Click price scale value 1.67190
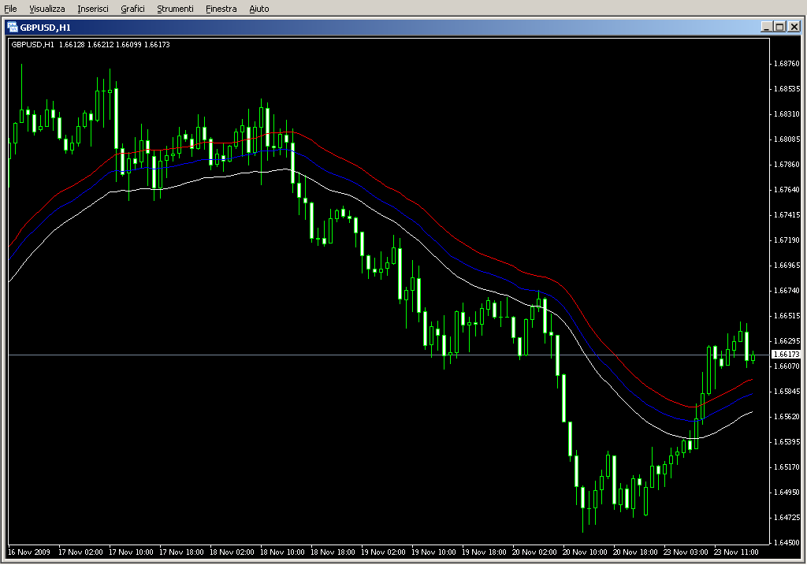Image resolution: width=807 pixels, height=565 pixels. click(x=787, y=240)
